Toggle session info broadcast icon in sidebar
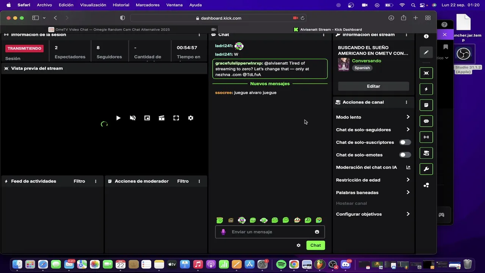Viewport: 485px width, 273px height. 426,137
